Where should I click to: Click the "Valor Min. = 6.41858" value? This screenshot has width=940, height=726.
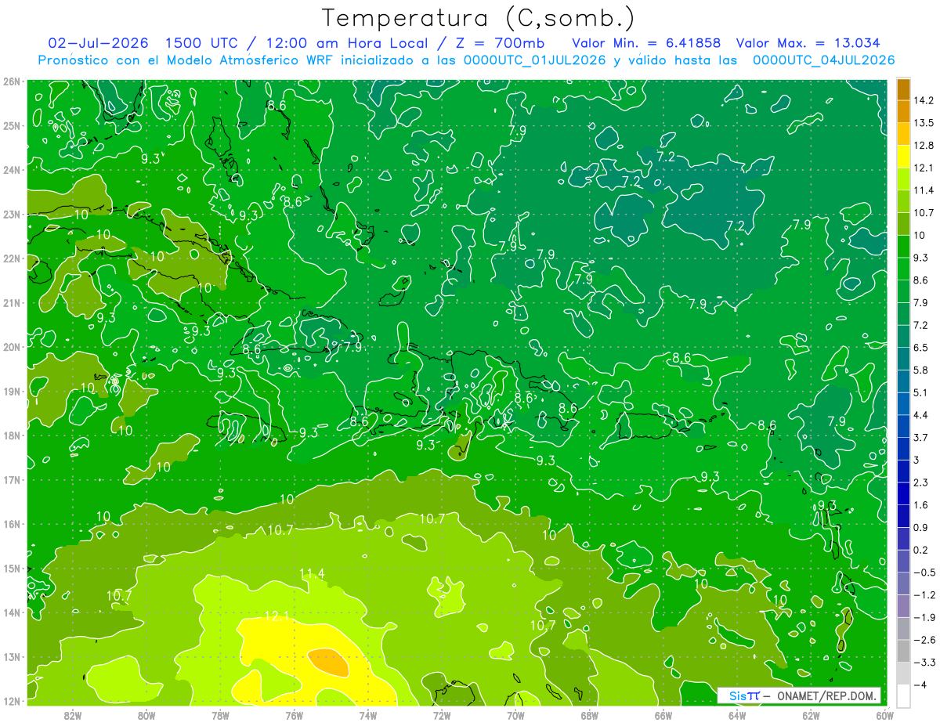click(646, 43)
